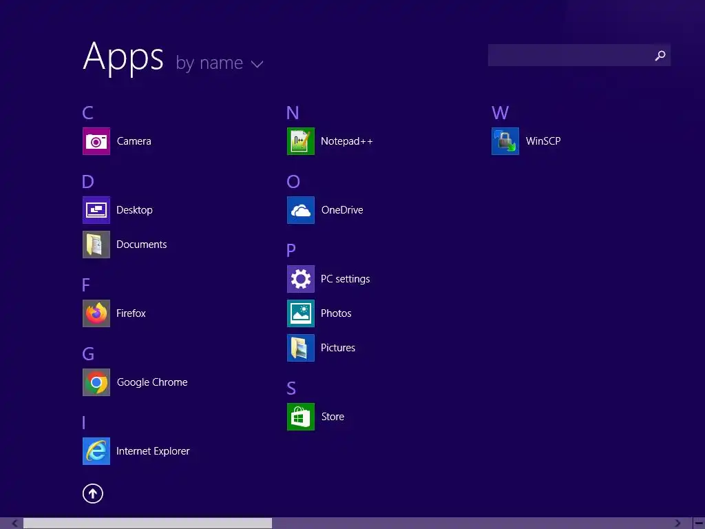Click the O group header
Screen dimensions: 705x529
coord(293,182)
